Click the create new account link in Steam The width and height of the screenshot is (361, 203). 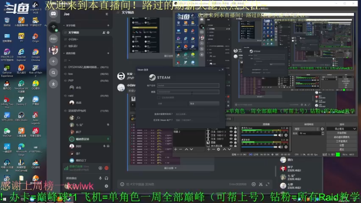click(184, 120)
